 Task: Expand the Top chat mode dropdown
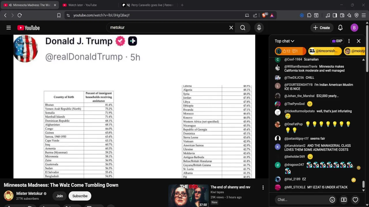coord(285,41)
